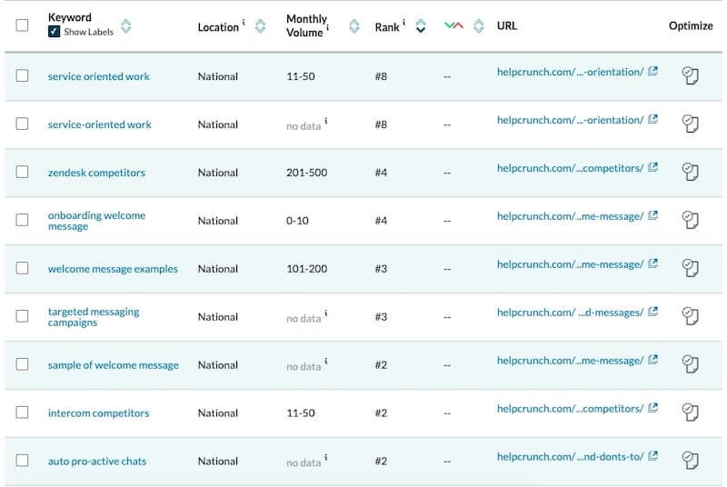Open helpcrunch.com URL for targeted messaging campaigns

point(571,313)
